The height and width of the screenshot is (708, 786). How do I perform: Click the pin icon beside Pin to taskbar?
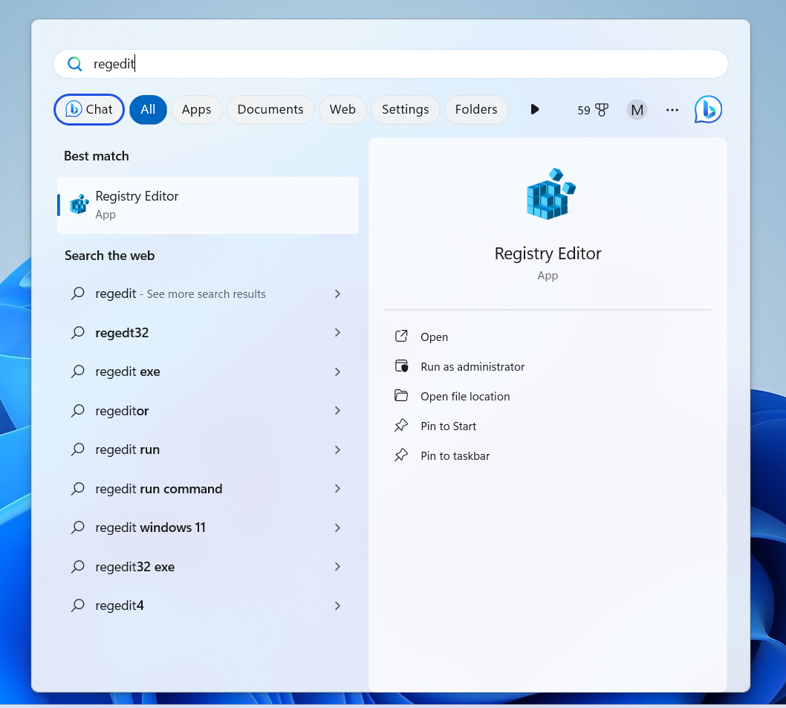coord(401,455)
